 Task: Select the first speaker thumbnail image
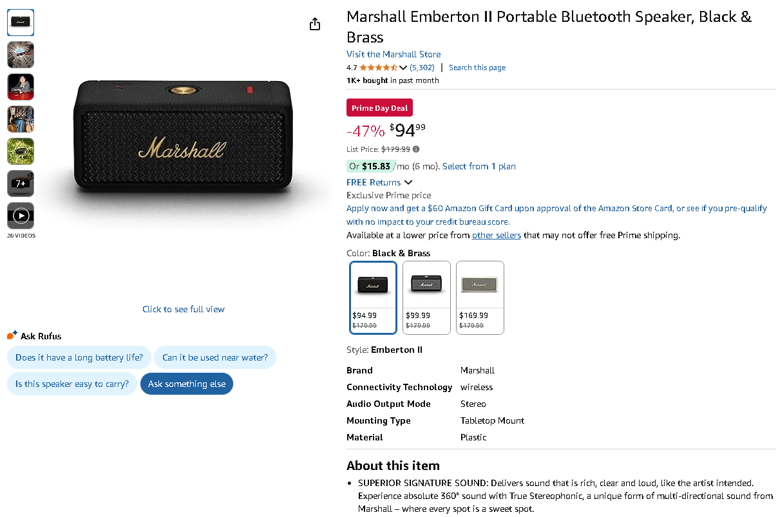pyautogui.click(x=21, y=23)
